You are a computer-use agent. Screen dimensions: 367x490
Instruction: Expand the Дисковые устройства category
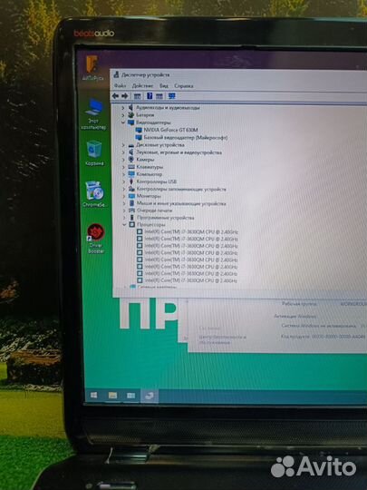[x=123, y=145]
